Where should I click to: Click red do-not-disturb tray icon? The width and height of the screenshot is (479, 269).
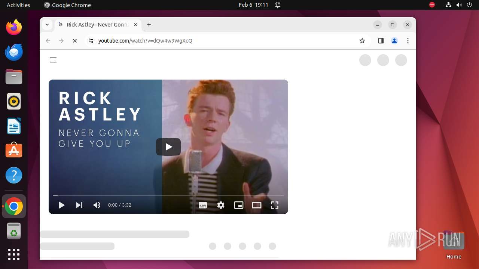coord(432,5)
